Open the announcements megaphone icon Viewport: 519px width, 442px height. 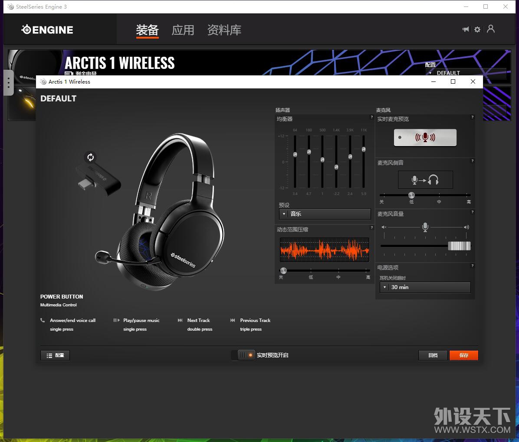coord(466,29)
